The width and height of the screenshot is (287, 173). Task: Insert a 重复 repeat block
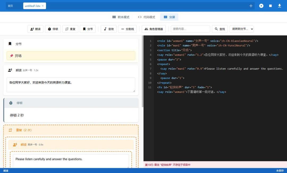coord(70,29)
